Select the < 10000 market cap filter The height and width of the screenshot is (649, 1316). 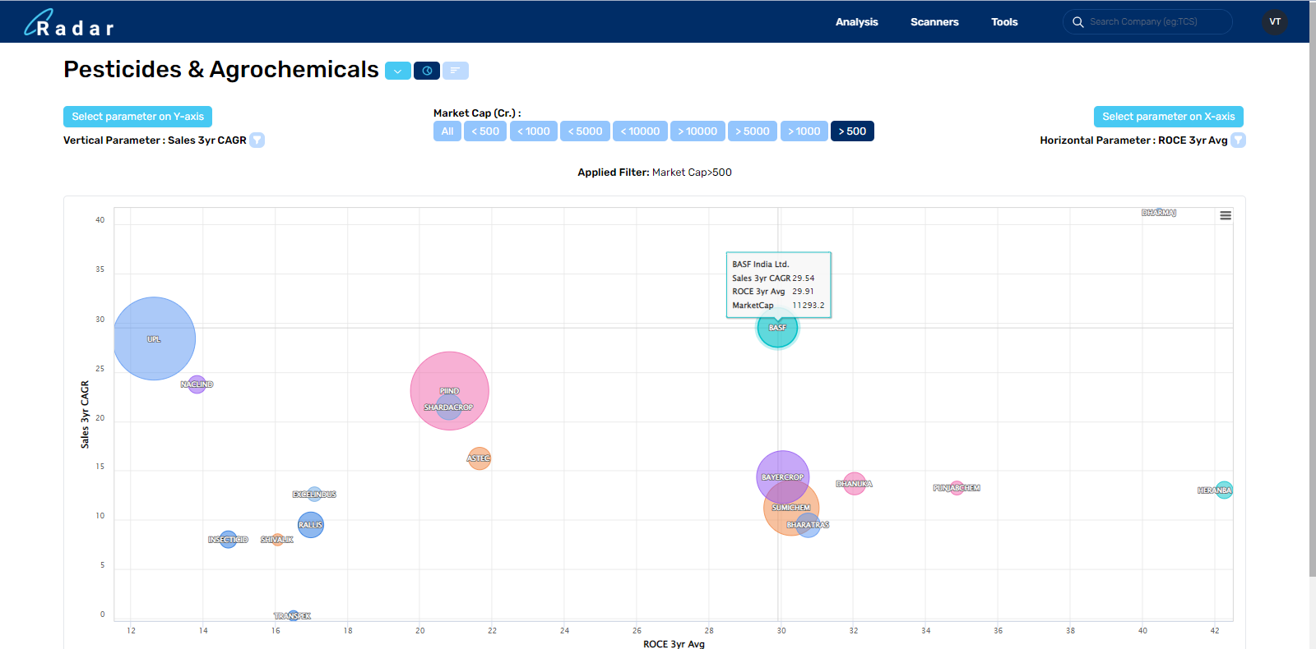click(x=640, y=131)
